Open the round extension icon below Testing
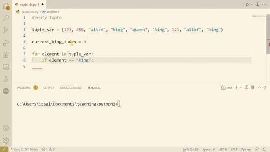 6,91
